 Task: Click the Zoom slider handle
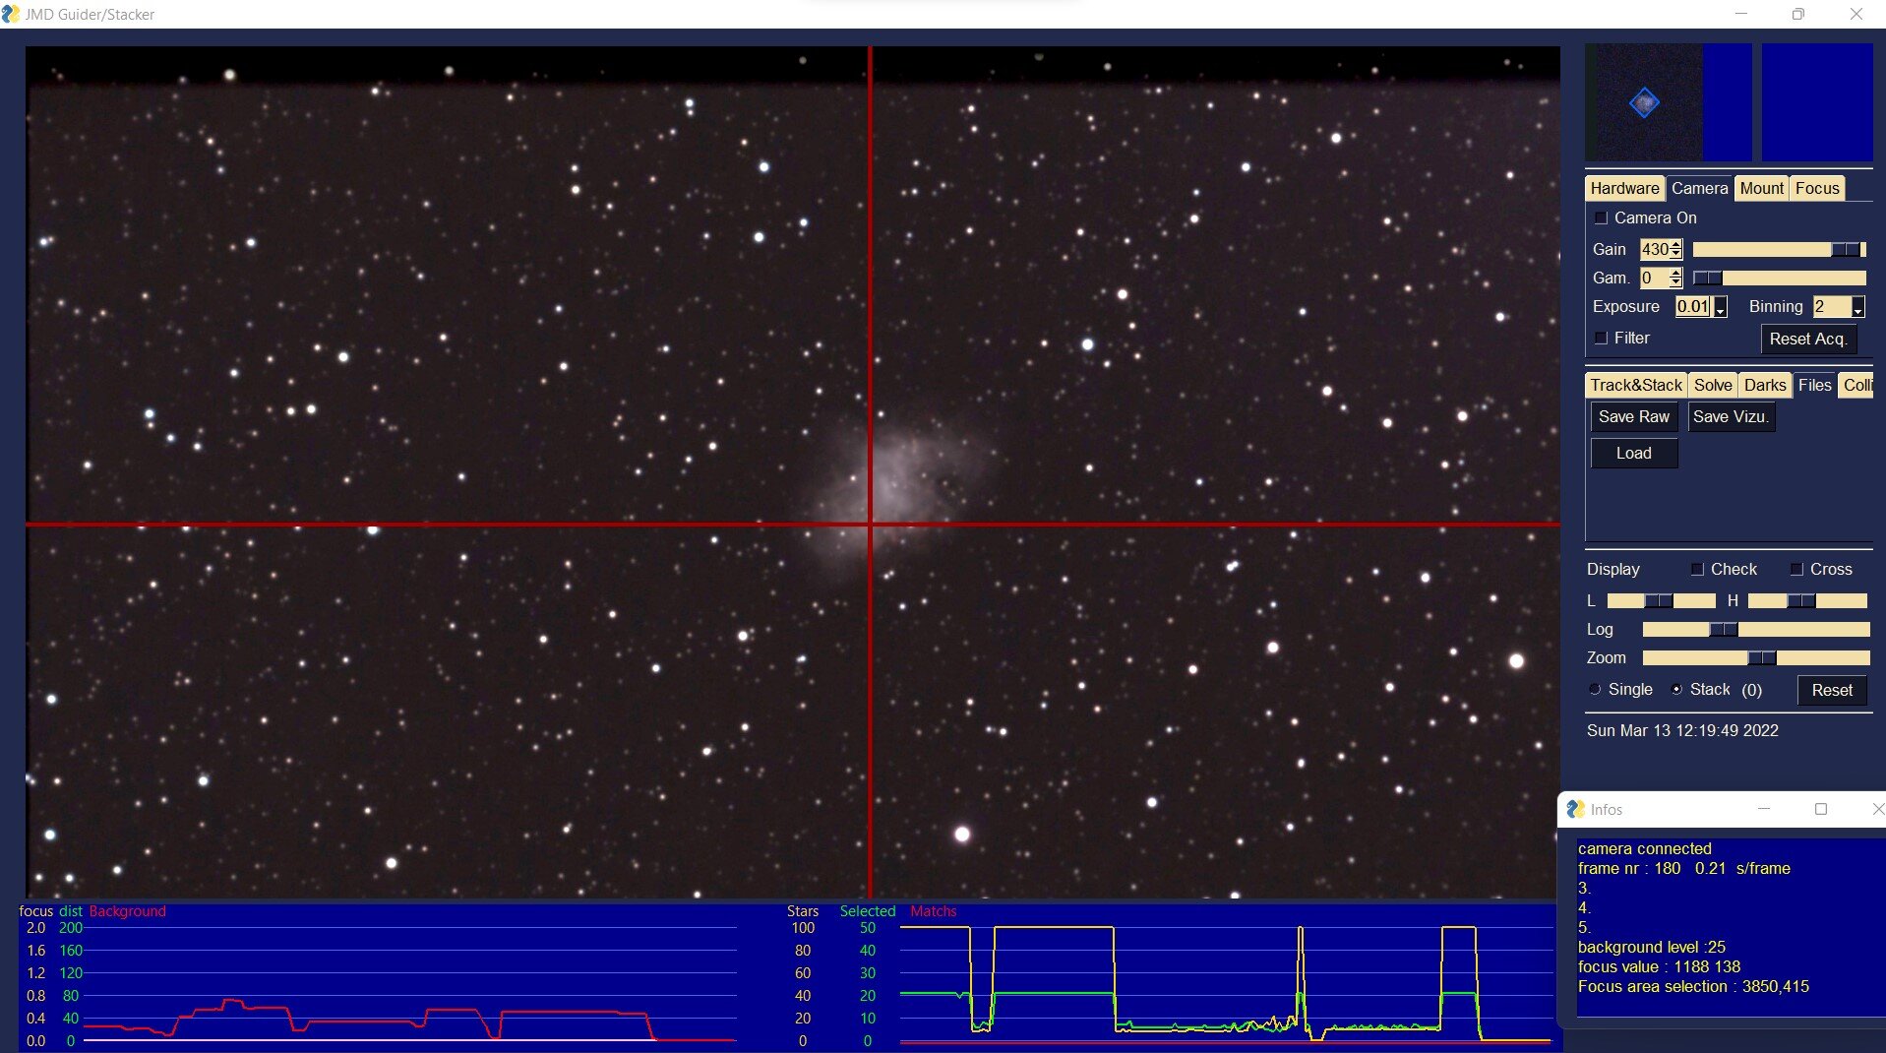click(1761, 657)
